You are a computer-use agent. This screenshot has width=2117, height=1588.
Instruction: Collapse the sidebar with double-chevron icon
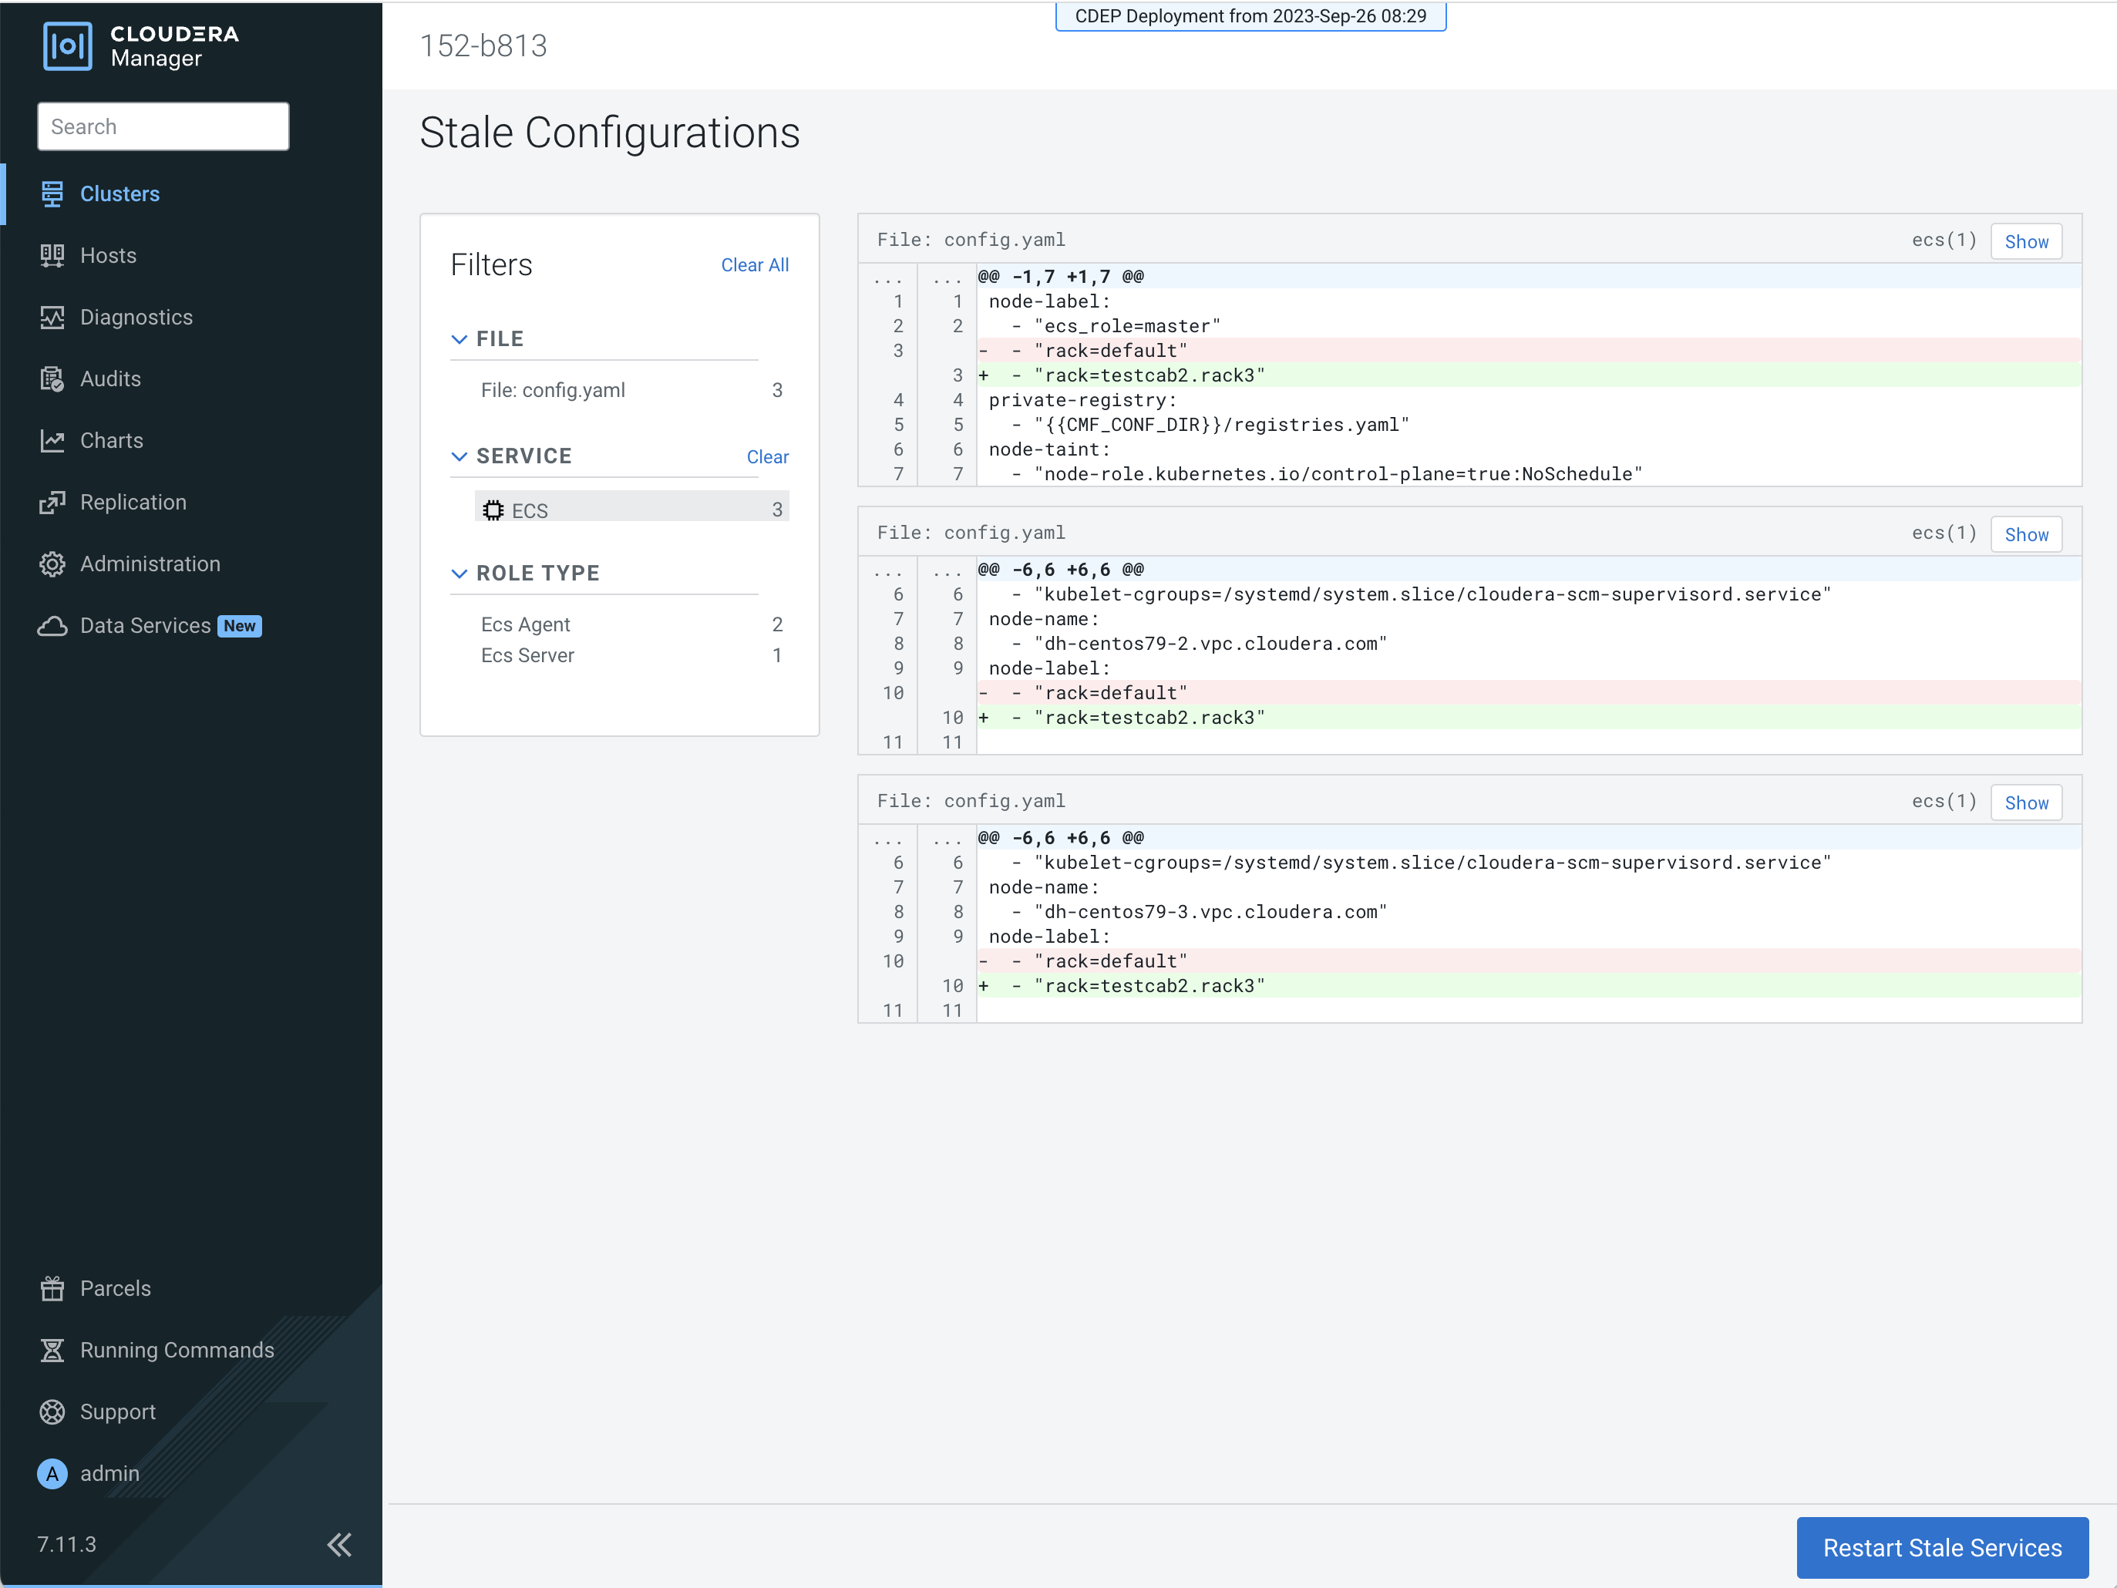[338, 1544]
